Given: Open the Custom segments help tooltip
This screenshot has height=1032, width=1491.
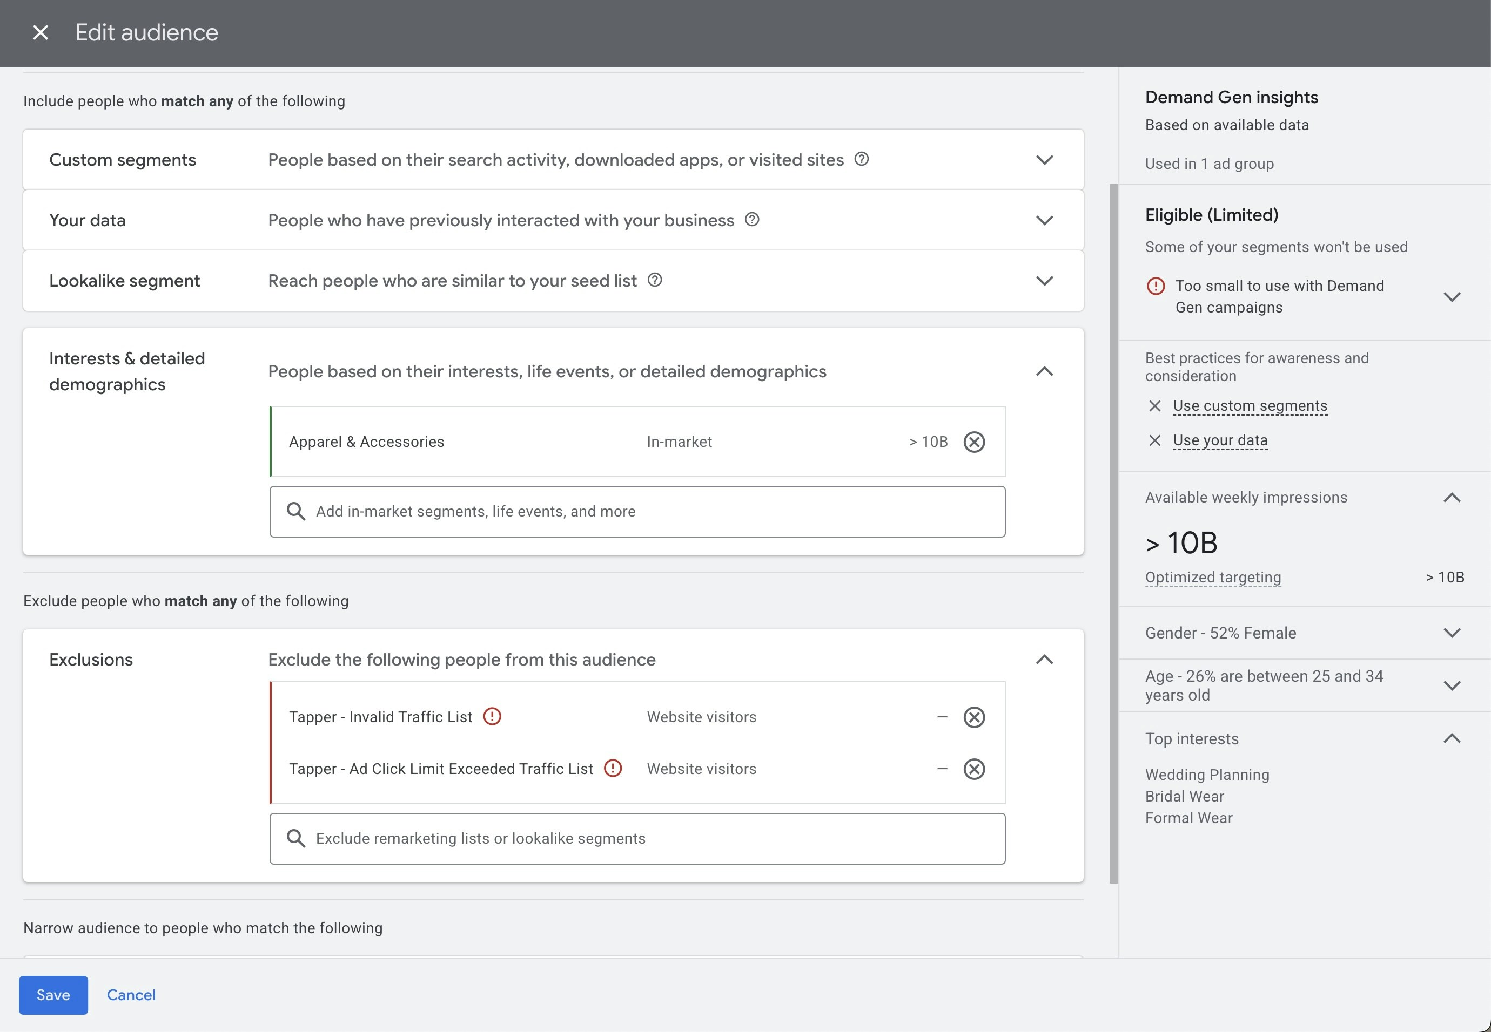Looking at the screenshot, I should point(863,159).
